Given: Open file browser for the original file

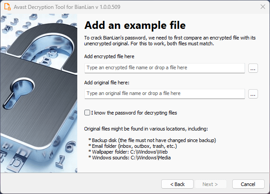Looking at the screenshot, I should (x=253, y=94).
